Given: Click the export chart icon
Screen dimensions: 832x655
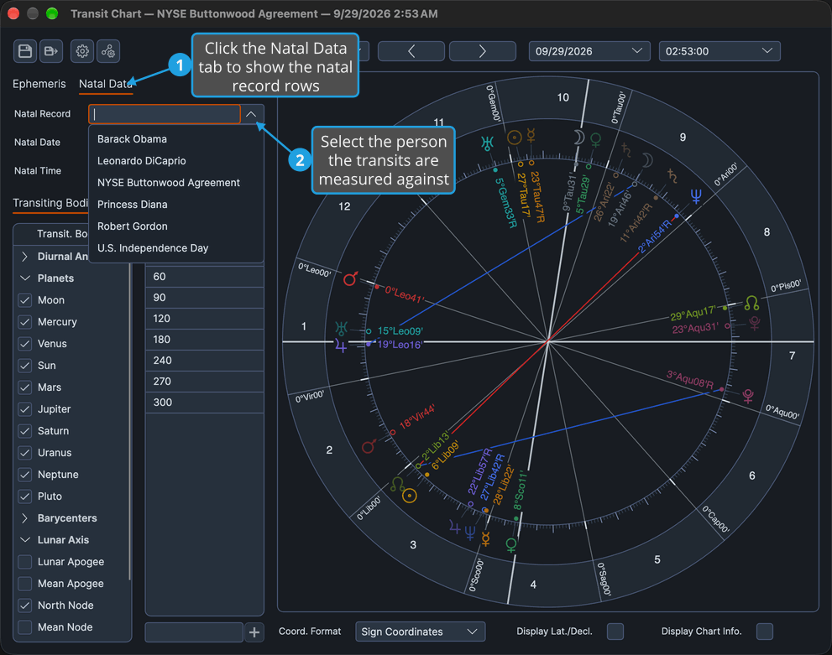Looking at the screenshot, I should pos(51,51).
